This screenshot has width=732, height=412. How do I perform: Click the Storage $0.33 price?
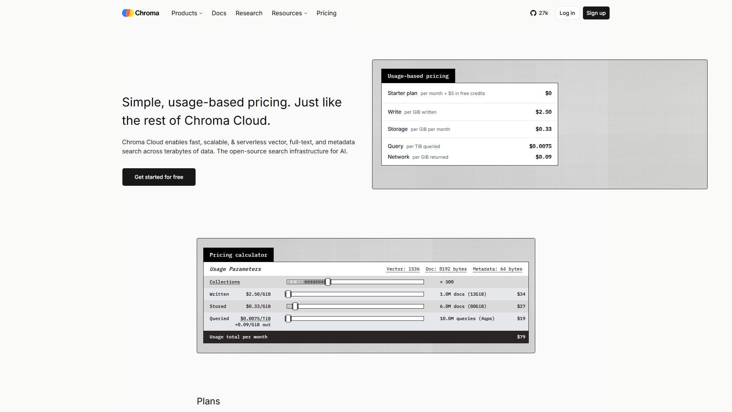pyautogui.click(x=543, y=129)
